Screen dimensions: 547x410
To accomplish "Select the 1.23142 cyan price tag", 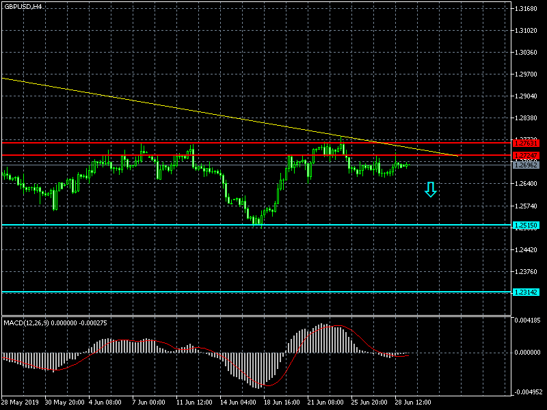I will (x=526, y=292).
